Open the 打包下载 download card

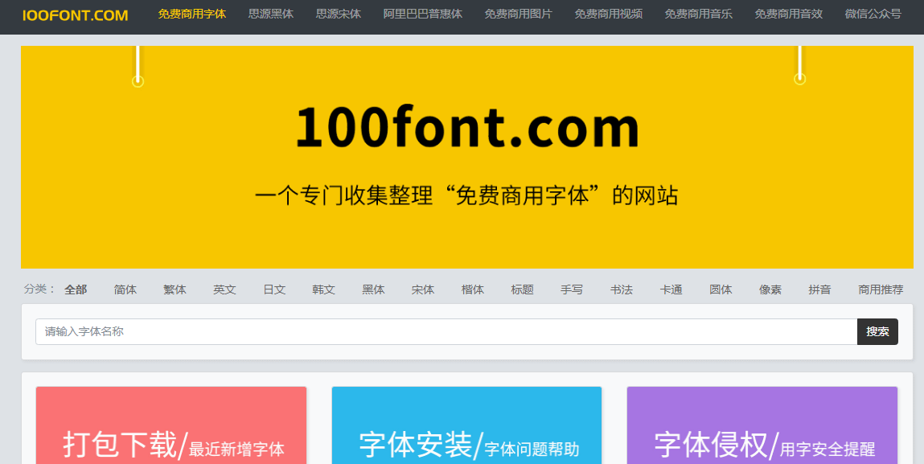pos(170,428)
